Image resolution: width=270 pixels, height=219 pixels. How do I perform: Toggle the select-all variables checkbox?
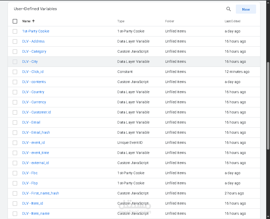point(15,21)
